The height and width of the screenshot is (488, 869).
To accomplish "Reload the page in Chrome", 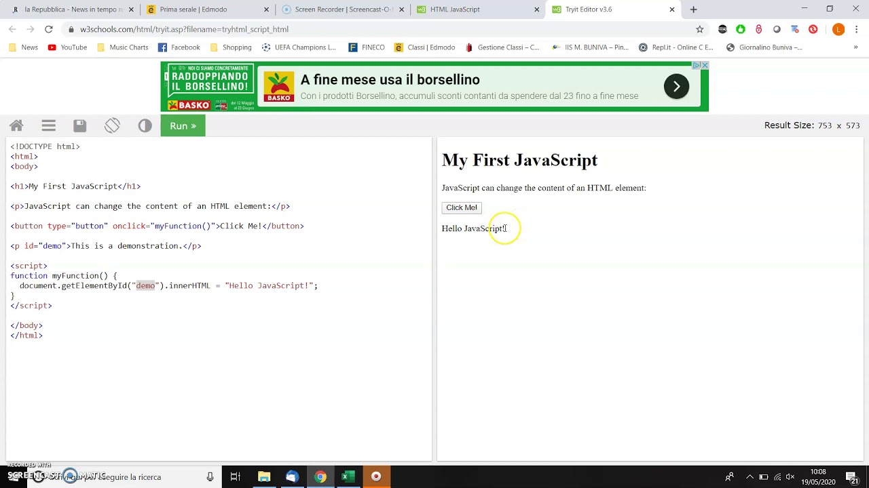I will click(49, 29).
